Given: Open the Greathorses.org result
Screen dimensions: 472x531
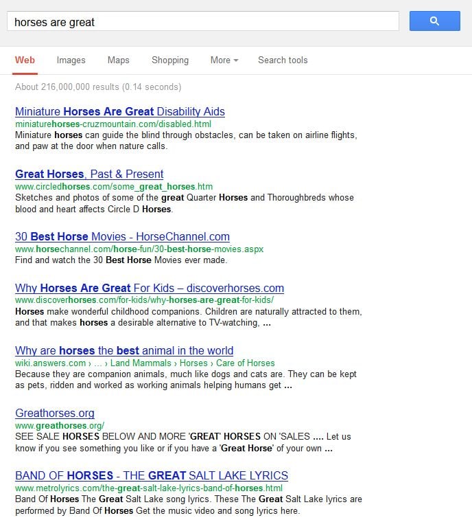Looking at the screenshot, I should pyautogui.click(x=55, y=414).
